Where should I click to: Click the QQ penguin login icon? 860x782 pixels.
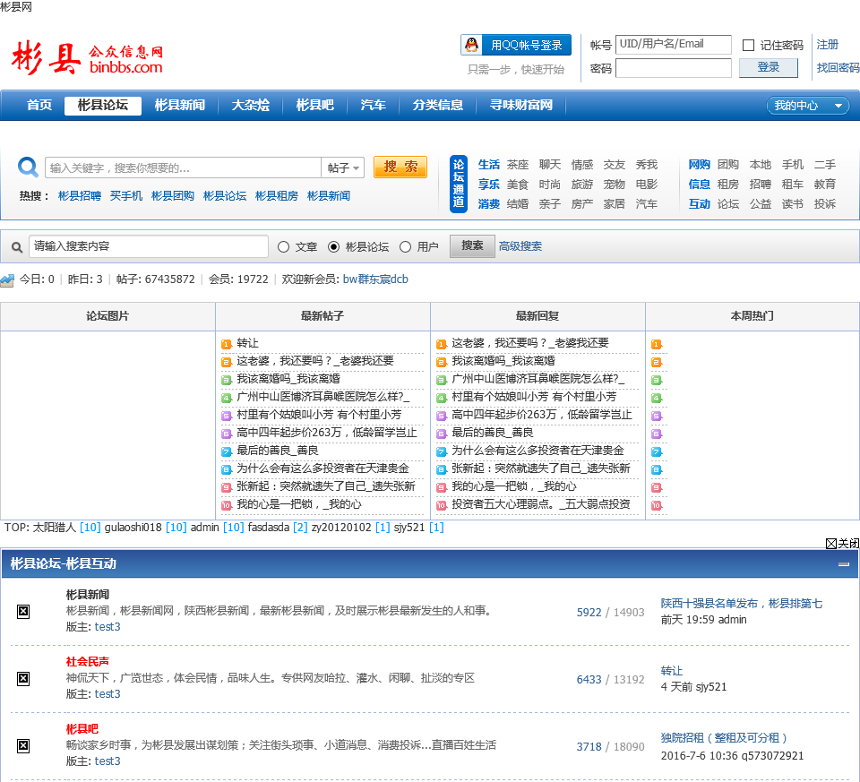pos(471,45)
